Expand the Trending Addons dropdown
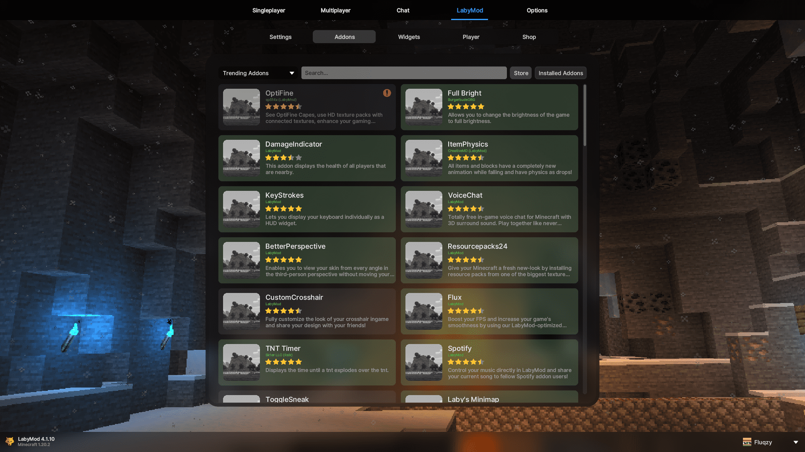 [258, 73]
